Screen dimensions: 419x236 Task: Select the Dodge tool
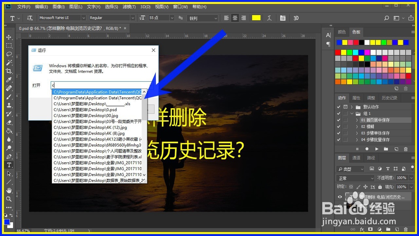click(x=9, y=148)
